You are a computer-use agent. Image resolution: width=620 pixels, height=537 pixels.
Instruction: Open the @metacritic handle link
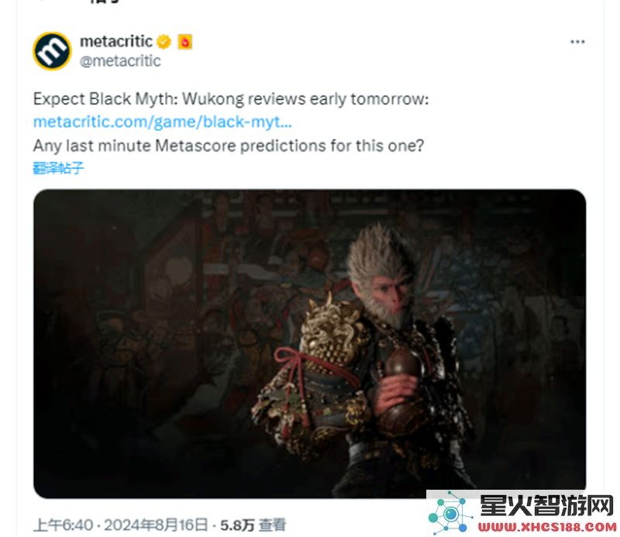(x=120, y=61)
